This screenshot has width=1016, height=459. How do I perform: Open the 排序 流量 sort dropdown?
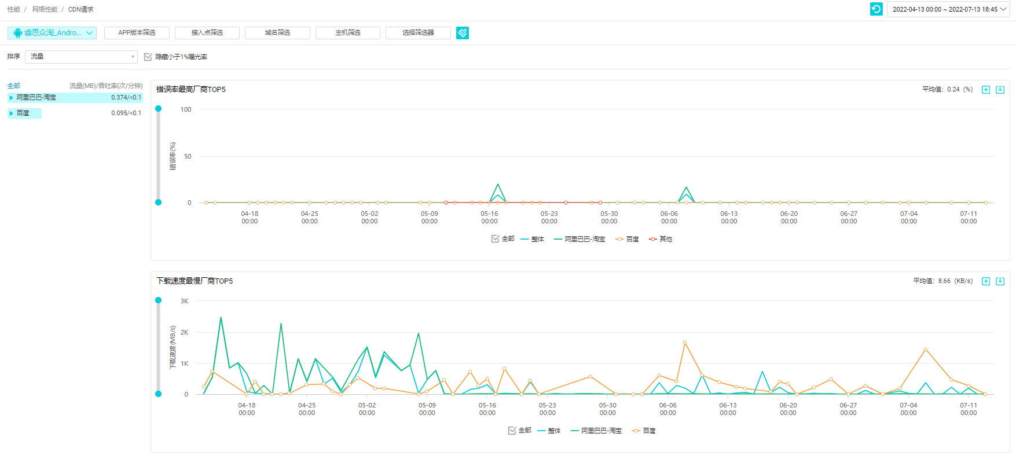pyautogui.click(x=81, y=57)
